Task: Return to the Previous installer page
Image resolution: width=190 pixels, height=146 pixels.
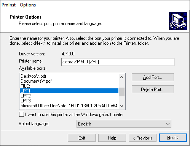Action: 142,138
